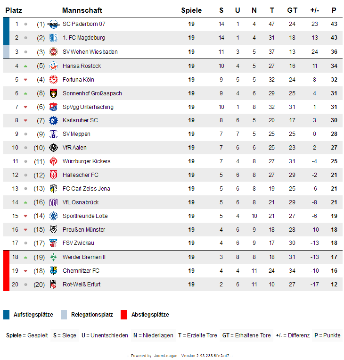The height and width of the screenshot is (360, 344).
Task: Open the Würzburger Kickers team name
Action: 86,161
